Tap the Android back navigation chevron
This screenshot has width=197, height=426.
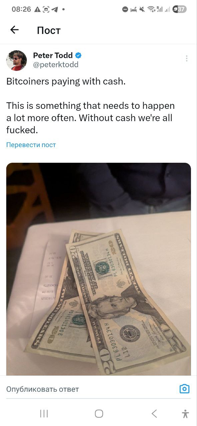pyautogui.click(x=154, y=414)
